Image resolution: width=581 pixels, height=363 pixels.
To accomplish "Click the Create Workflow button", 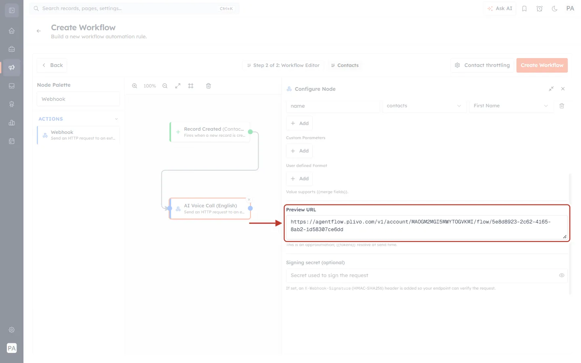I will (542, 65).
